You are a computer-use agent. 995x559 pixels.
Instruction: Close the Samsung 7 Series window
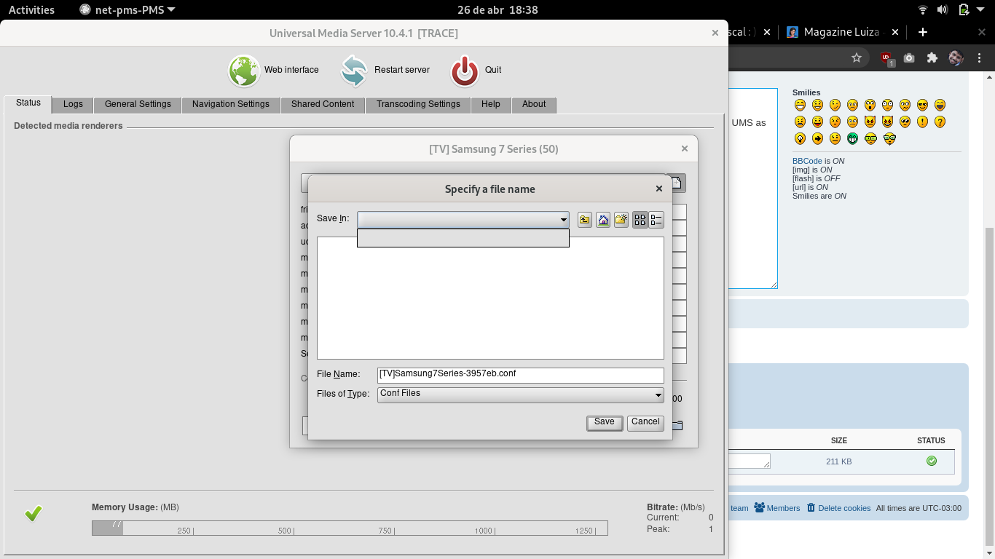point(685,148)
